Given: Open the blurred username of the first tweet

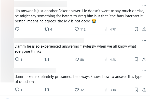Looking at the screenshot, I should (40, 4).
